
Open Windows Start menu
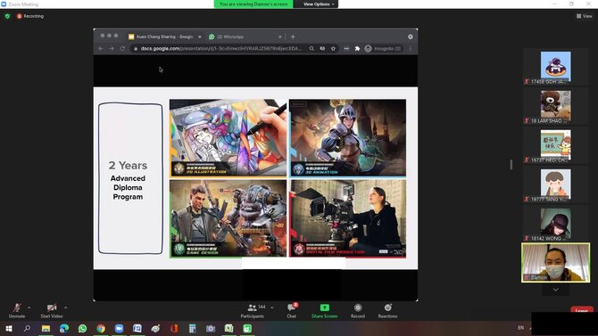[x=9, y=328]
